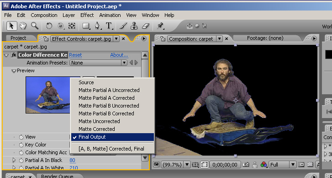Image resolution: width=332 pixels, height=178 pixels.
Task: Open the Composition viewer dropdown arrow
Action: click(x=219, y=38)
